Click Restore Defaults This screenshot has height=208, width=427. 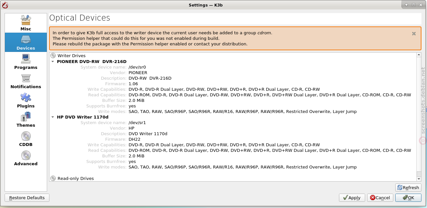click(x=27, y=198)
